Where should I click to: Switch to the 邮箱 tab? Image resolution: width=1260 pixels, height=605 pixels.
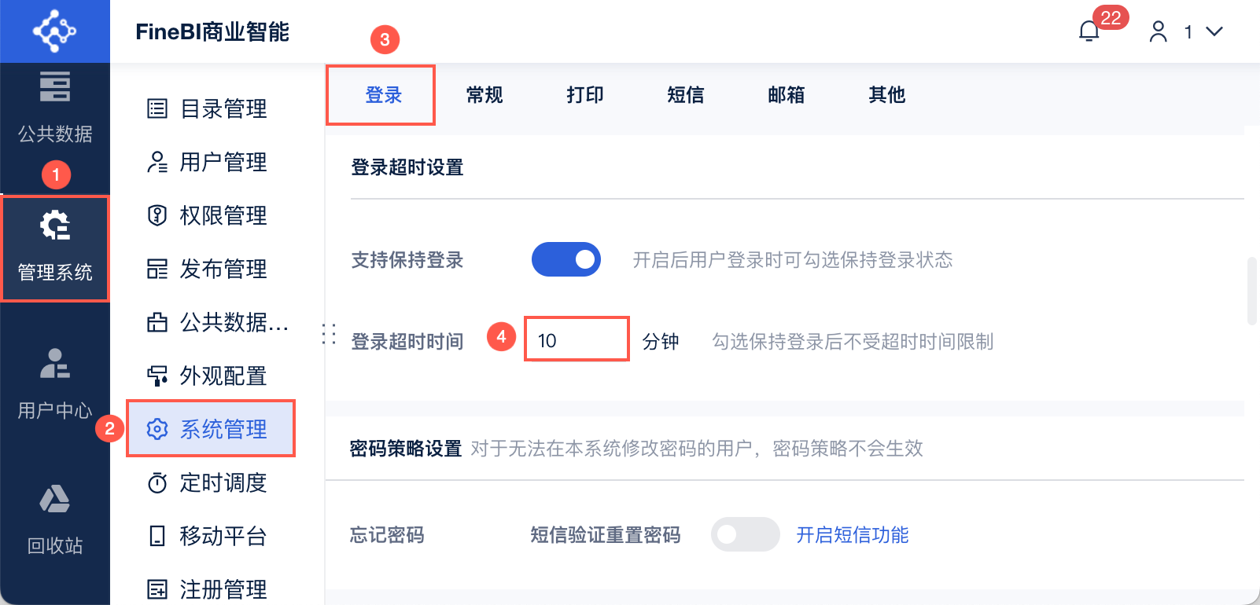coord(787,95)
